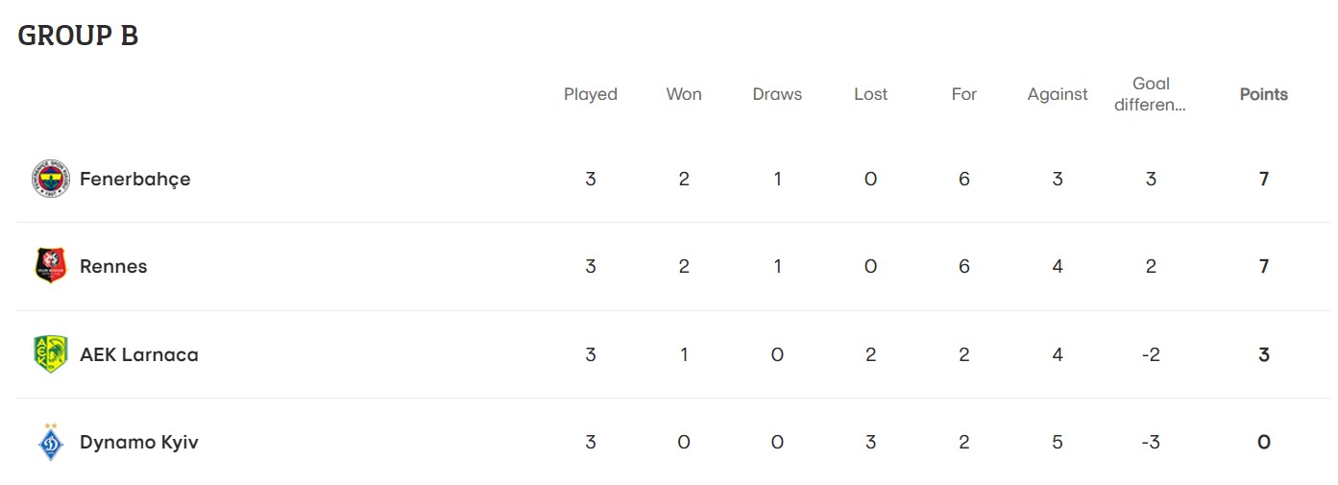The width and height of the screenshot is (1338, 485).
Task: Open the Rennes team name link
Action: [x=113, y=266]
